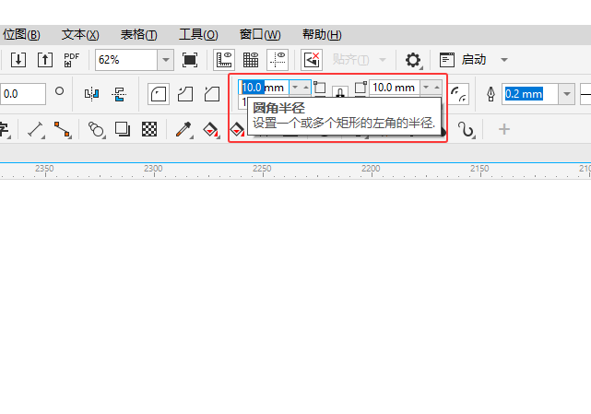Click the Export icon with up arrow
591x414 pixels.
45,60
